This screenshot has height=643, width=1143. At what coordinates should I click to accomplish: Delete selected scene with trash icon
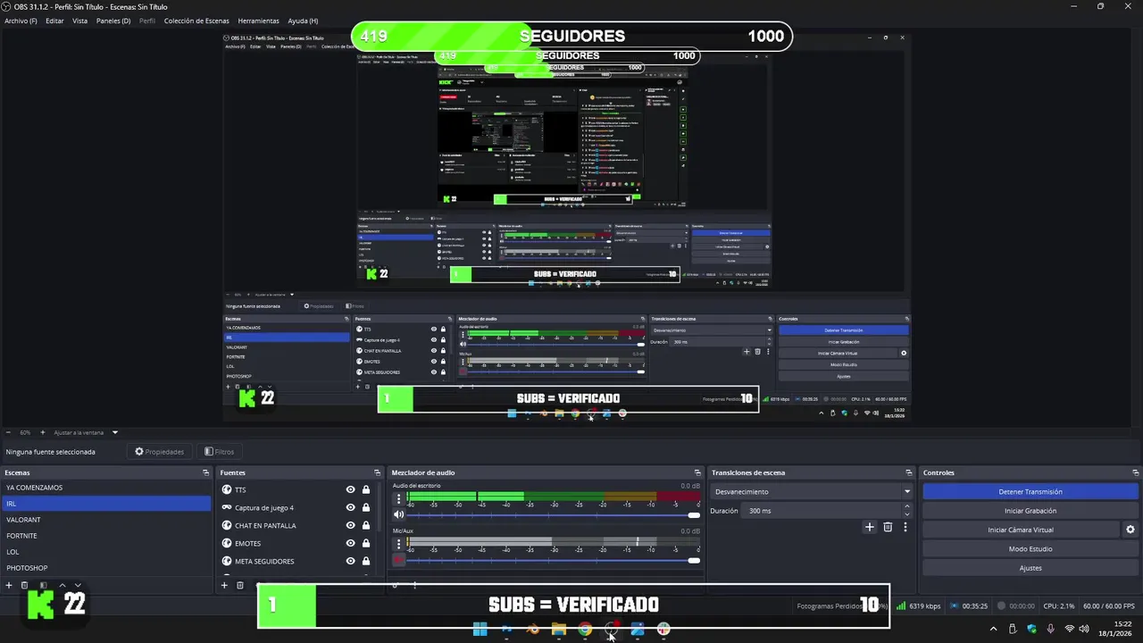click(x=25, y=585)
